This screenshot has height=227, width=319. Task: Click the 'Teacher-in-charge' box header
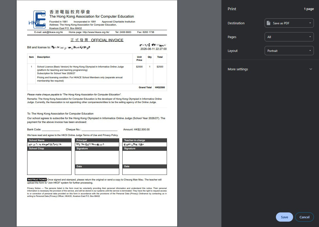(145, 140)
